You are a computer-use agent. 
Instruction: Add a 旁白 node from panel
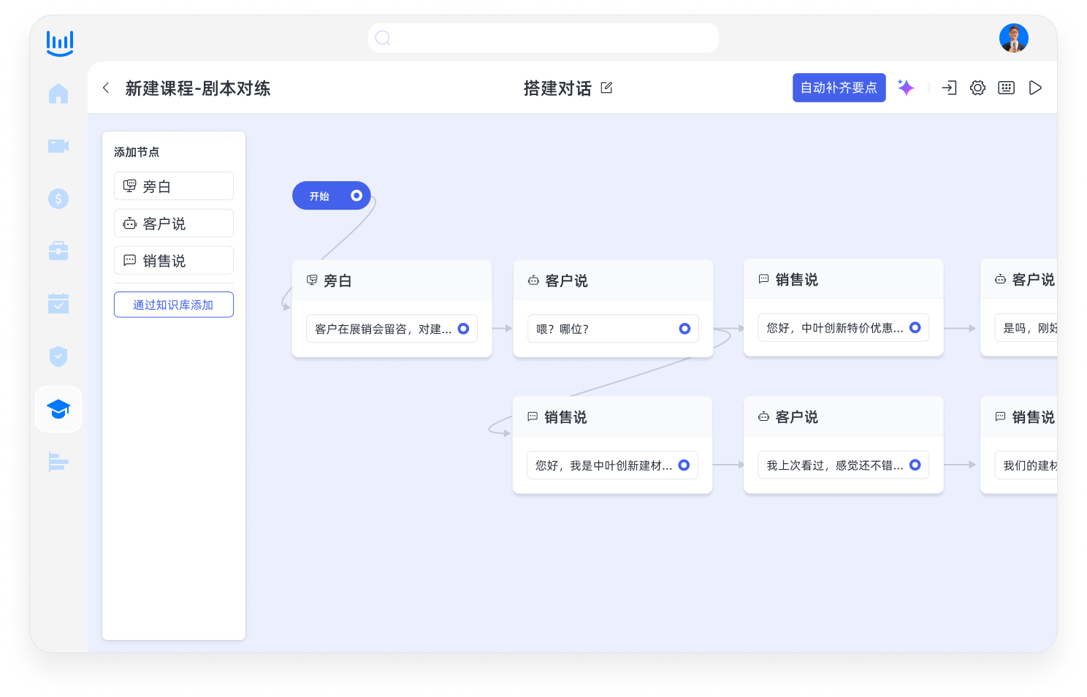tap(174, 186)
